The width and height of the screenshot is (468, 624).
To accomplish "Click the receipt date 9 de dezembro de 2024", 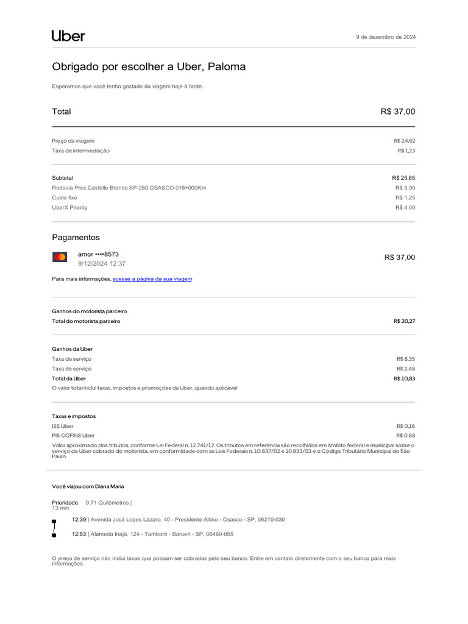I will (386, 37).
